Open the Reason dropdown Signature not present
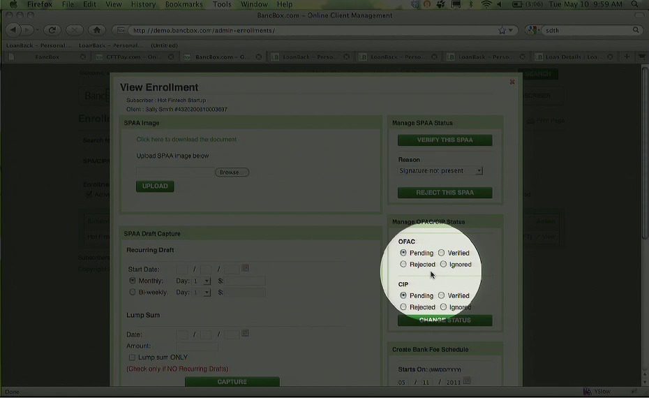The image size is (649, 398). pos(440,170)
